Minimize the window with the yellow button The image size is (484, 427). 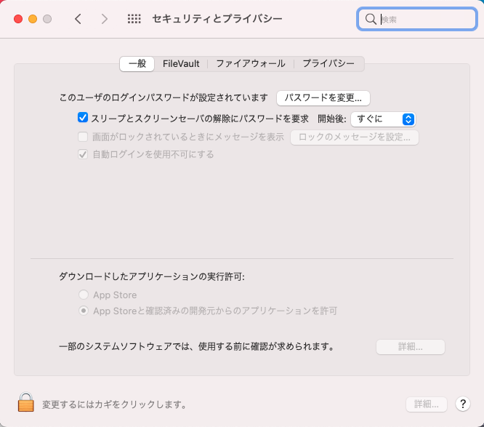tap(33, 19)
